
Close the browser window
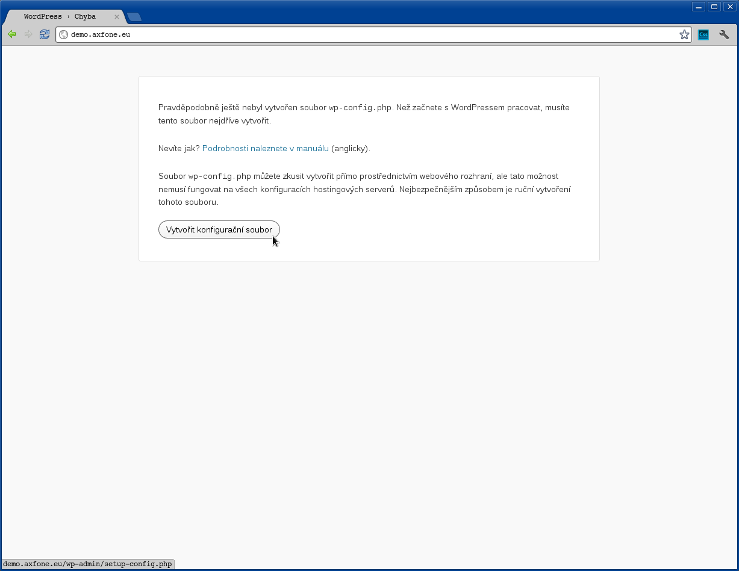pos(729,7)
